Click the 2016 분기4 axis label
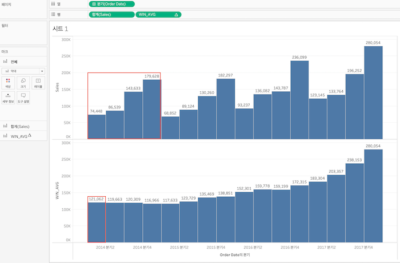This screenshot has width=400, height=263. click(x=290, y=247)
